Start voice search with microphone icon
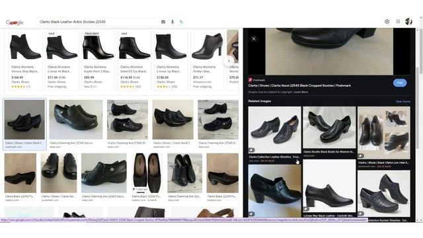Image resolution: width=423 pixels, height=238 pixels. (173, 22)
